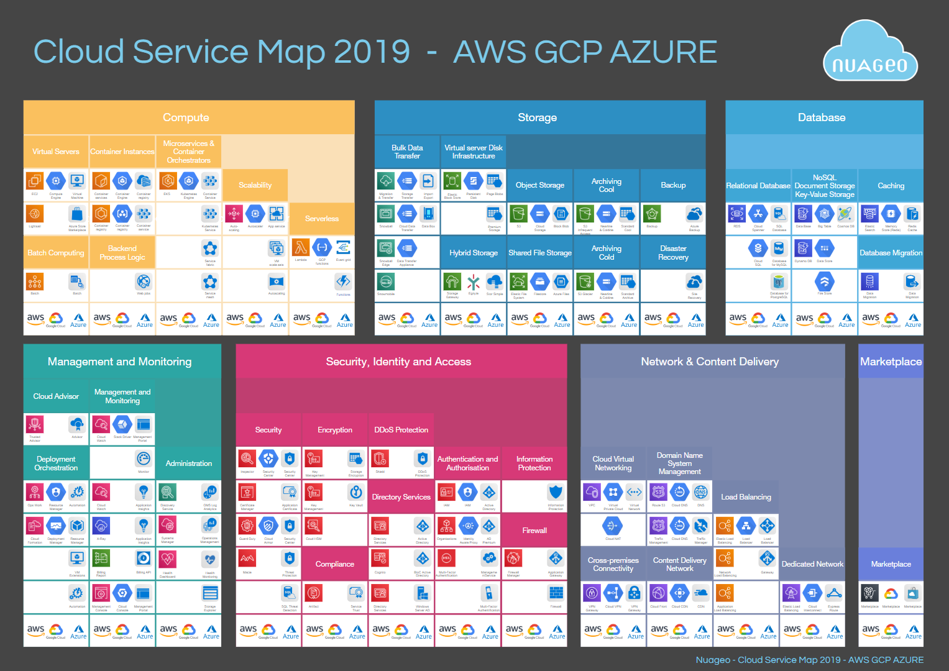This screenshot has width=949, height=671.
Task: Select the Key Vault icon
Action: [x=355, y=493]
